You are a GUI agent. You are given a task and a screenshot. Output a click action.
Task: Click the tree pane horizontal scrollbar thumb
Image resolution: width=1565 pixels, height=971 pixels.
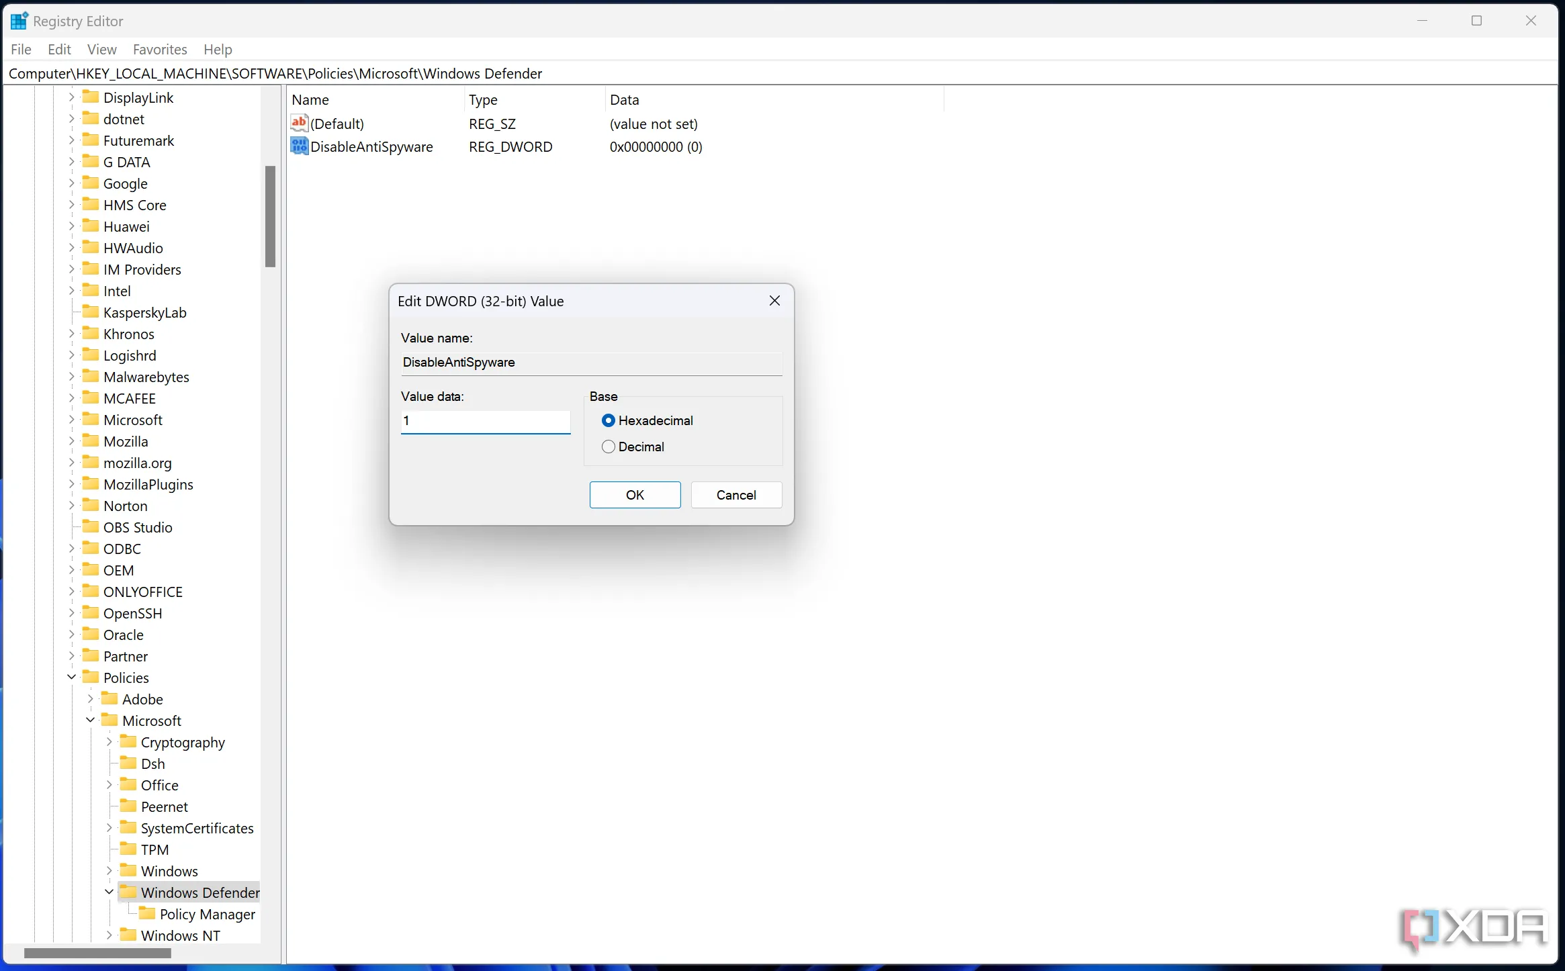(x=97, y=953)
